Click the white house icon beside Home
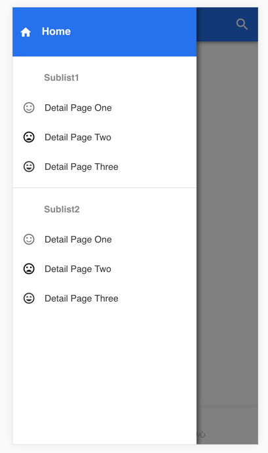Viewport: 268px width, 453px height. point(26,31)
